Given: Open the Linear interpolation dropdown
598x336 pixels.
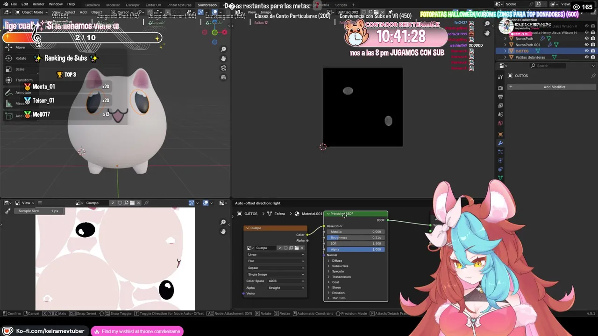Looking at the screenshot, I should (276, 254).
